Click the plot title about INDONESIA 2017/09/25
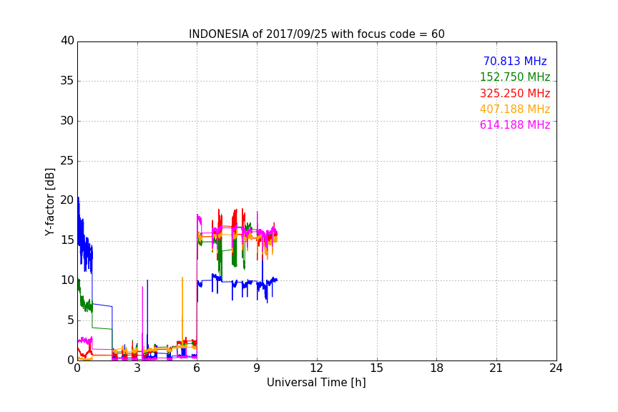 pos(316,34)
